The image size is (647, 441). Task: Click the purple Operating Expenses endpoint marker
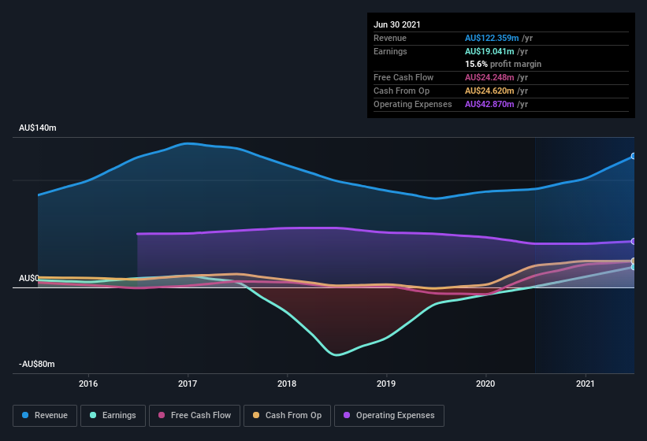click(634, 242)
